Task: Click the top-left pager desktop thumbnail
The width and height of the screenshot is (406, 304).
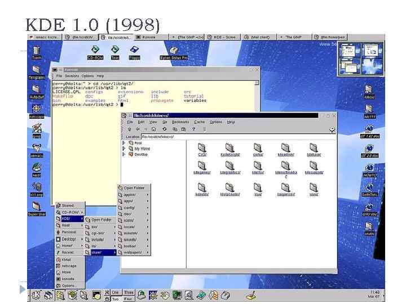Action: point(349,51)
